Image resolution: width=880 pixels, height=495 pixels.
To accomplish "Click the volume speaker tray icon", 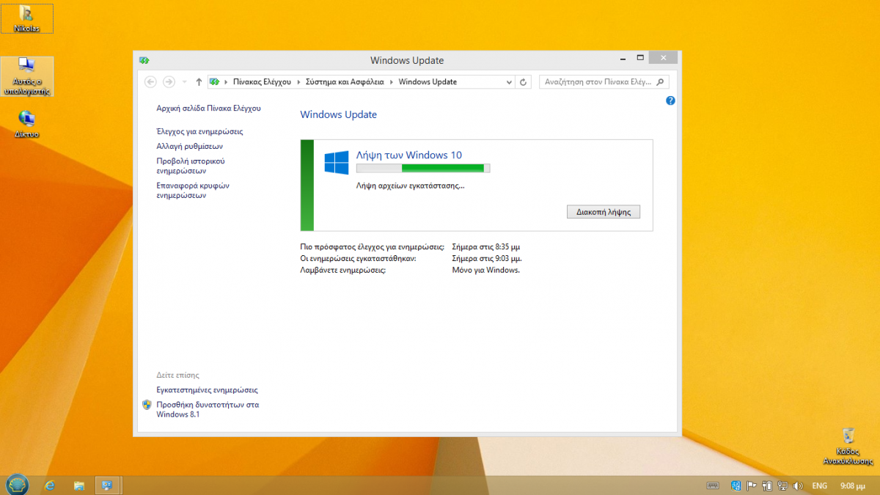I will (x=796, y=485).
